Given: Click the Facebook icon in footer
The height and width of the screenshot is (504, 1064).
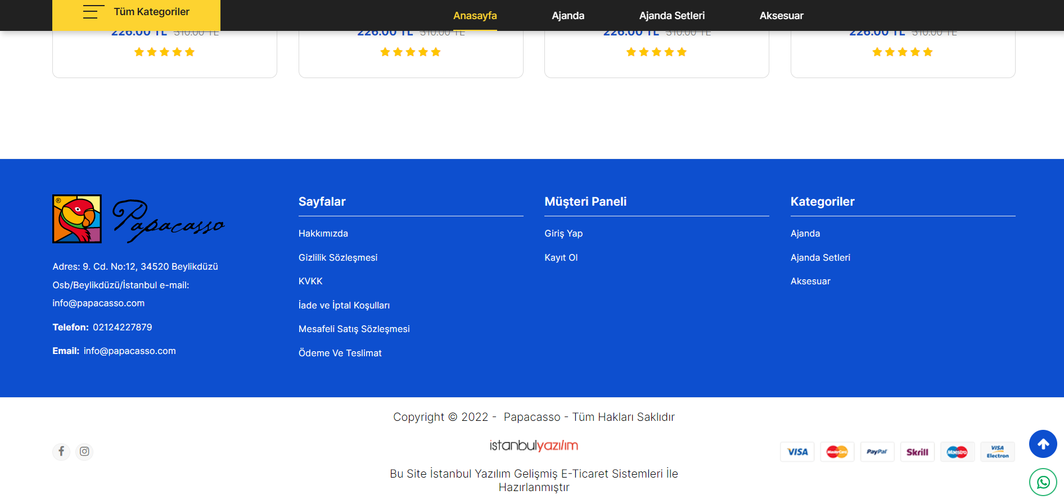Looking at the screenshot, I should pyautogui.click(x=61, y=451).
